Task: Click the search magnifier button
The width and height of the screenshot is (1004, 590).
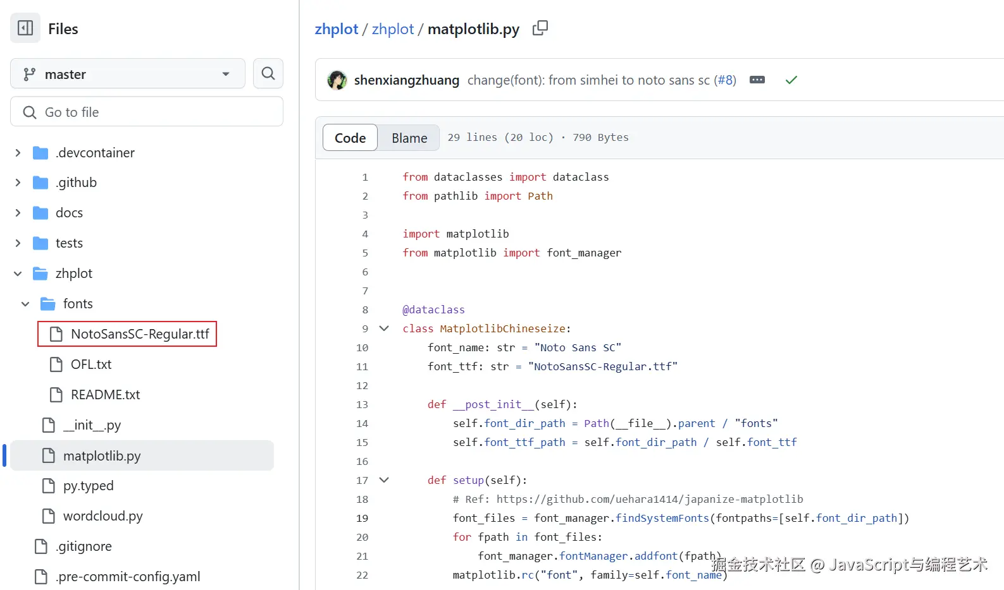Action: tap(268, 73)
